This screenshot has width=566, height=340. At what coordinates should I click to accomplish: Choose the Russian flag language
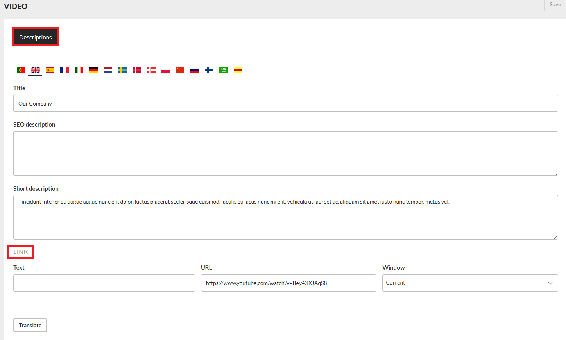[x=195, y=70]
